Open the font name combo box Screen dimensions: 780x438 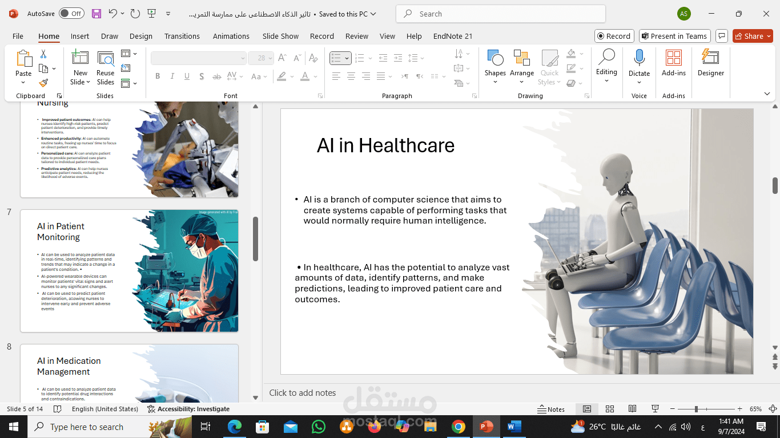click(198, 58)
